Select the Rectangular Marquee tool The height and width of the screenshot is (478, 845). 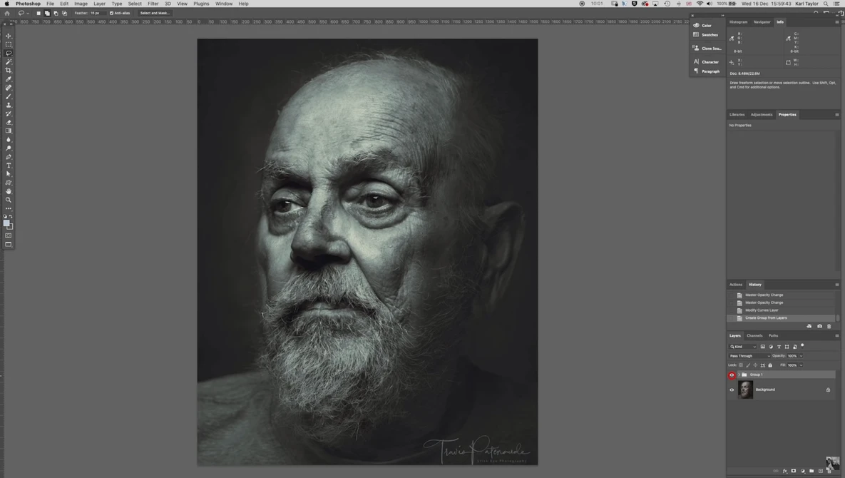(9, 45)
